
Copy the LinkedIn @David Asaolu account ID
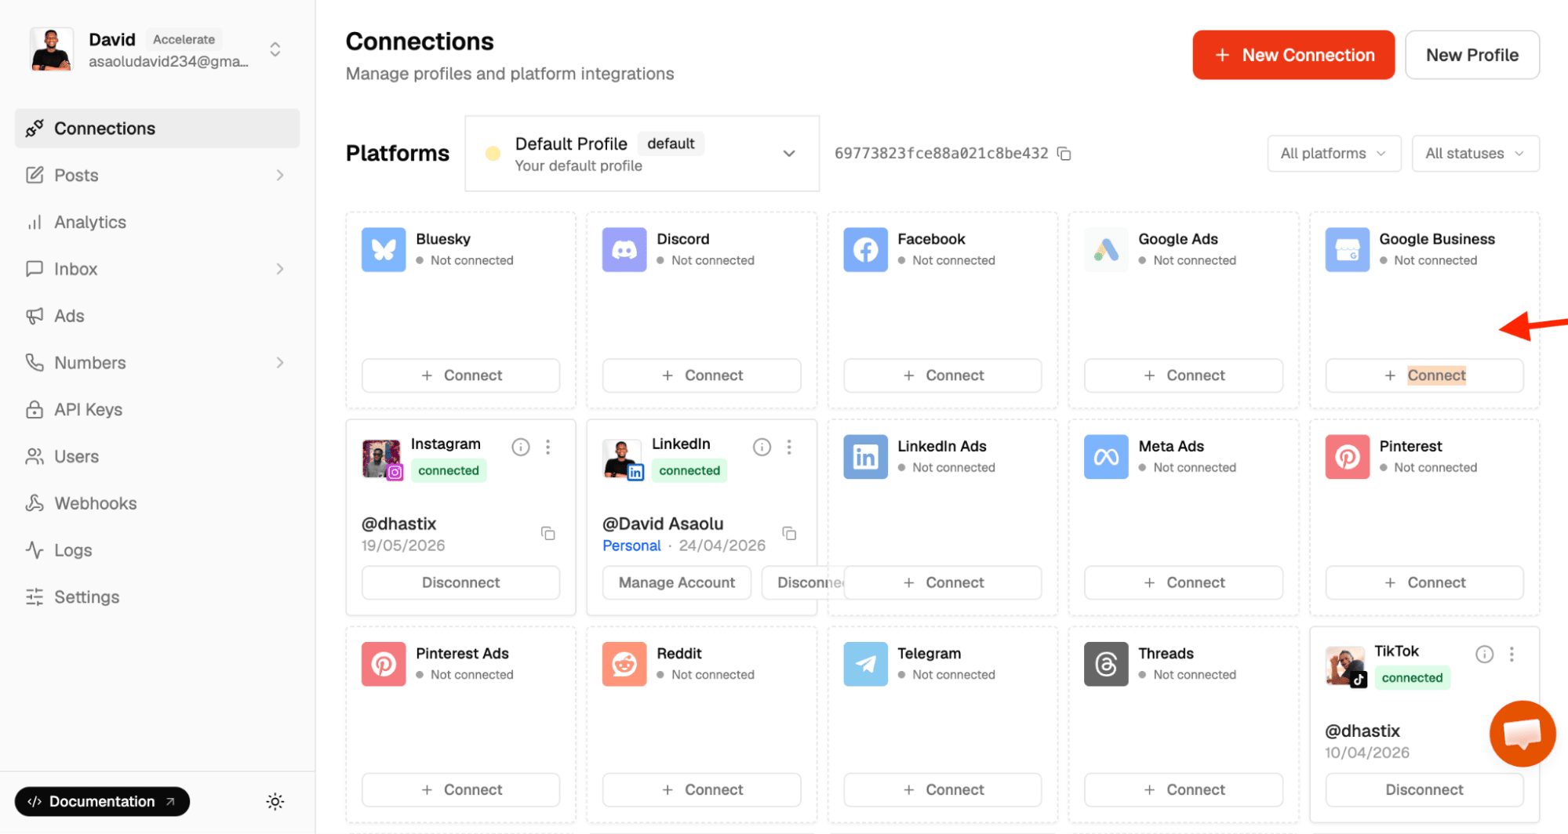coord(789,534)
